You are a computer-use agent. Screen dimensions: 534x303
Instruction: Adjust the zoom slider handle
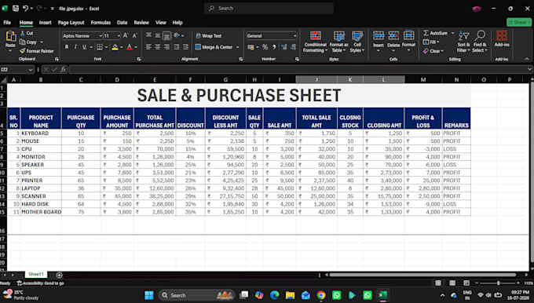point(498,283)
